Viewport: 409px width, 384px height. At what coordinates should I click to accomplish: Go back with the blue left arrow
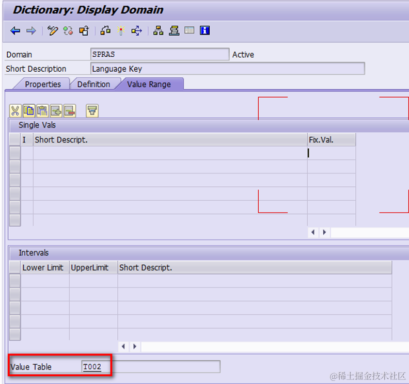(15, 31)
